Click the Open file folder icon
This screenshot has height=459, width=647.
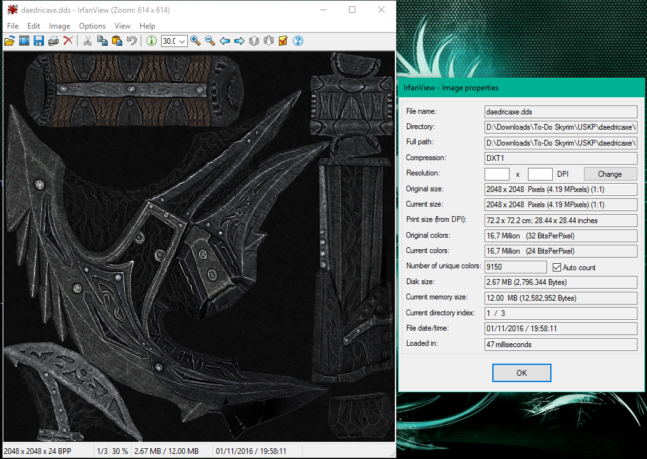(10, 41)
